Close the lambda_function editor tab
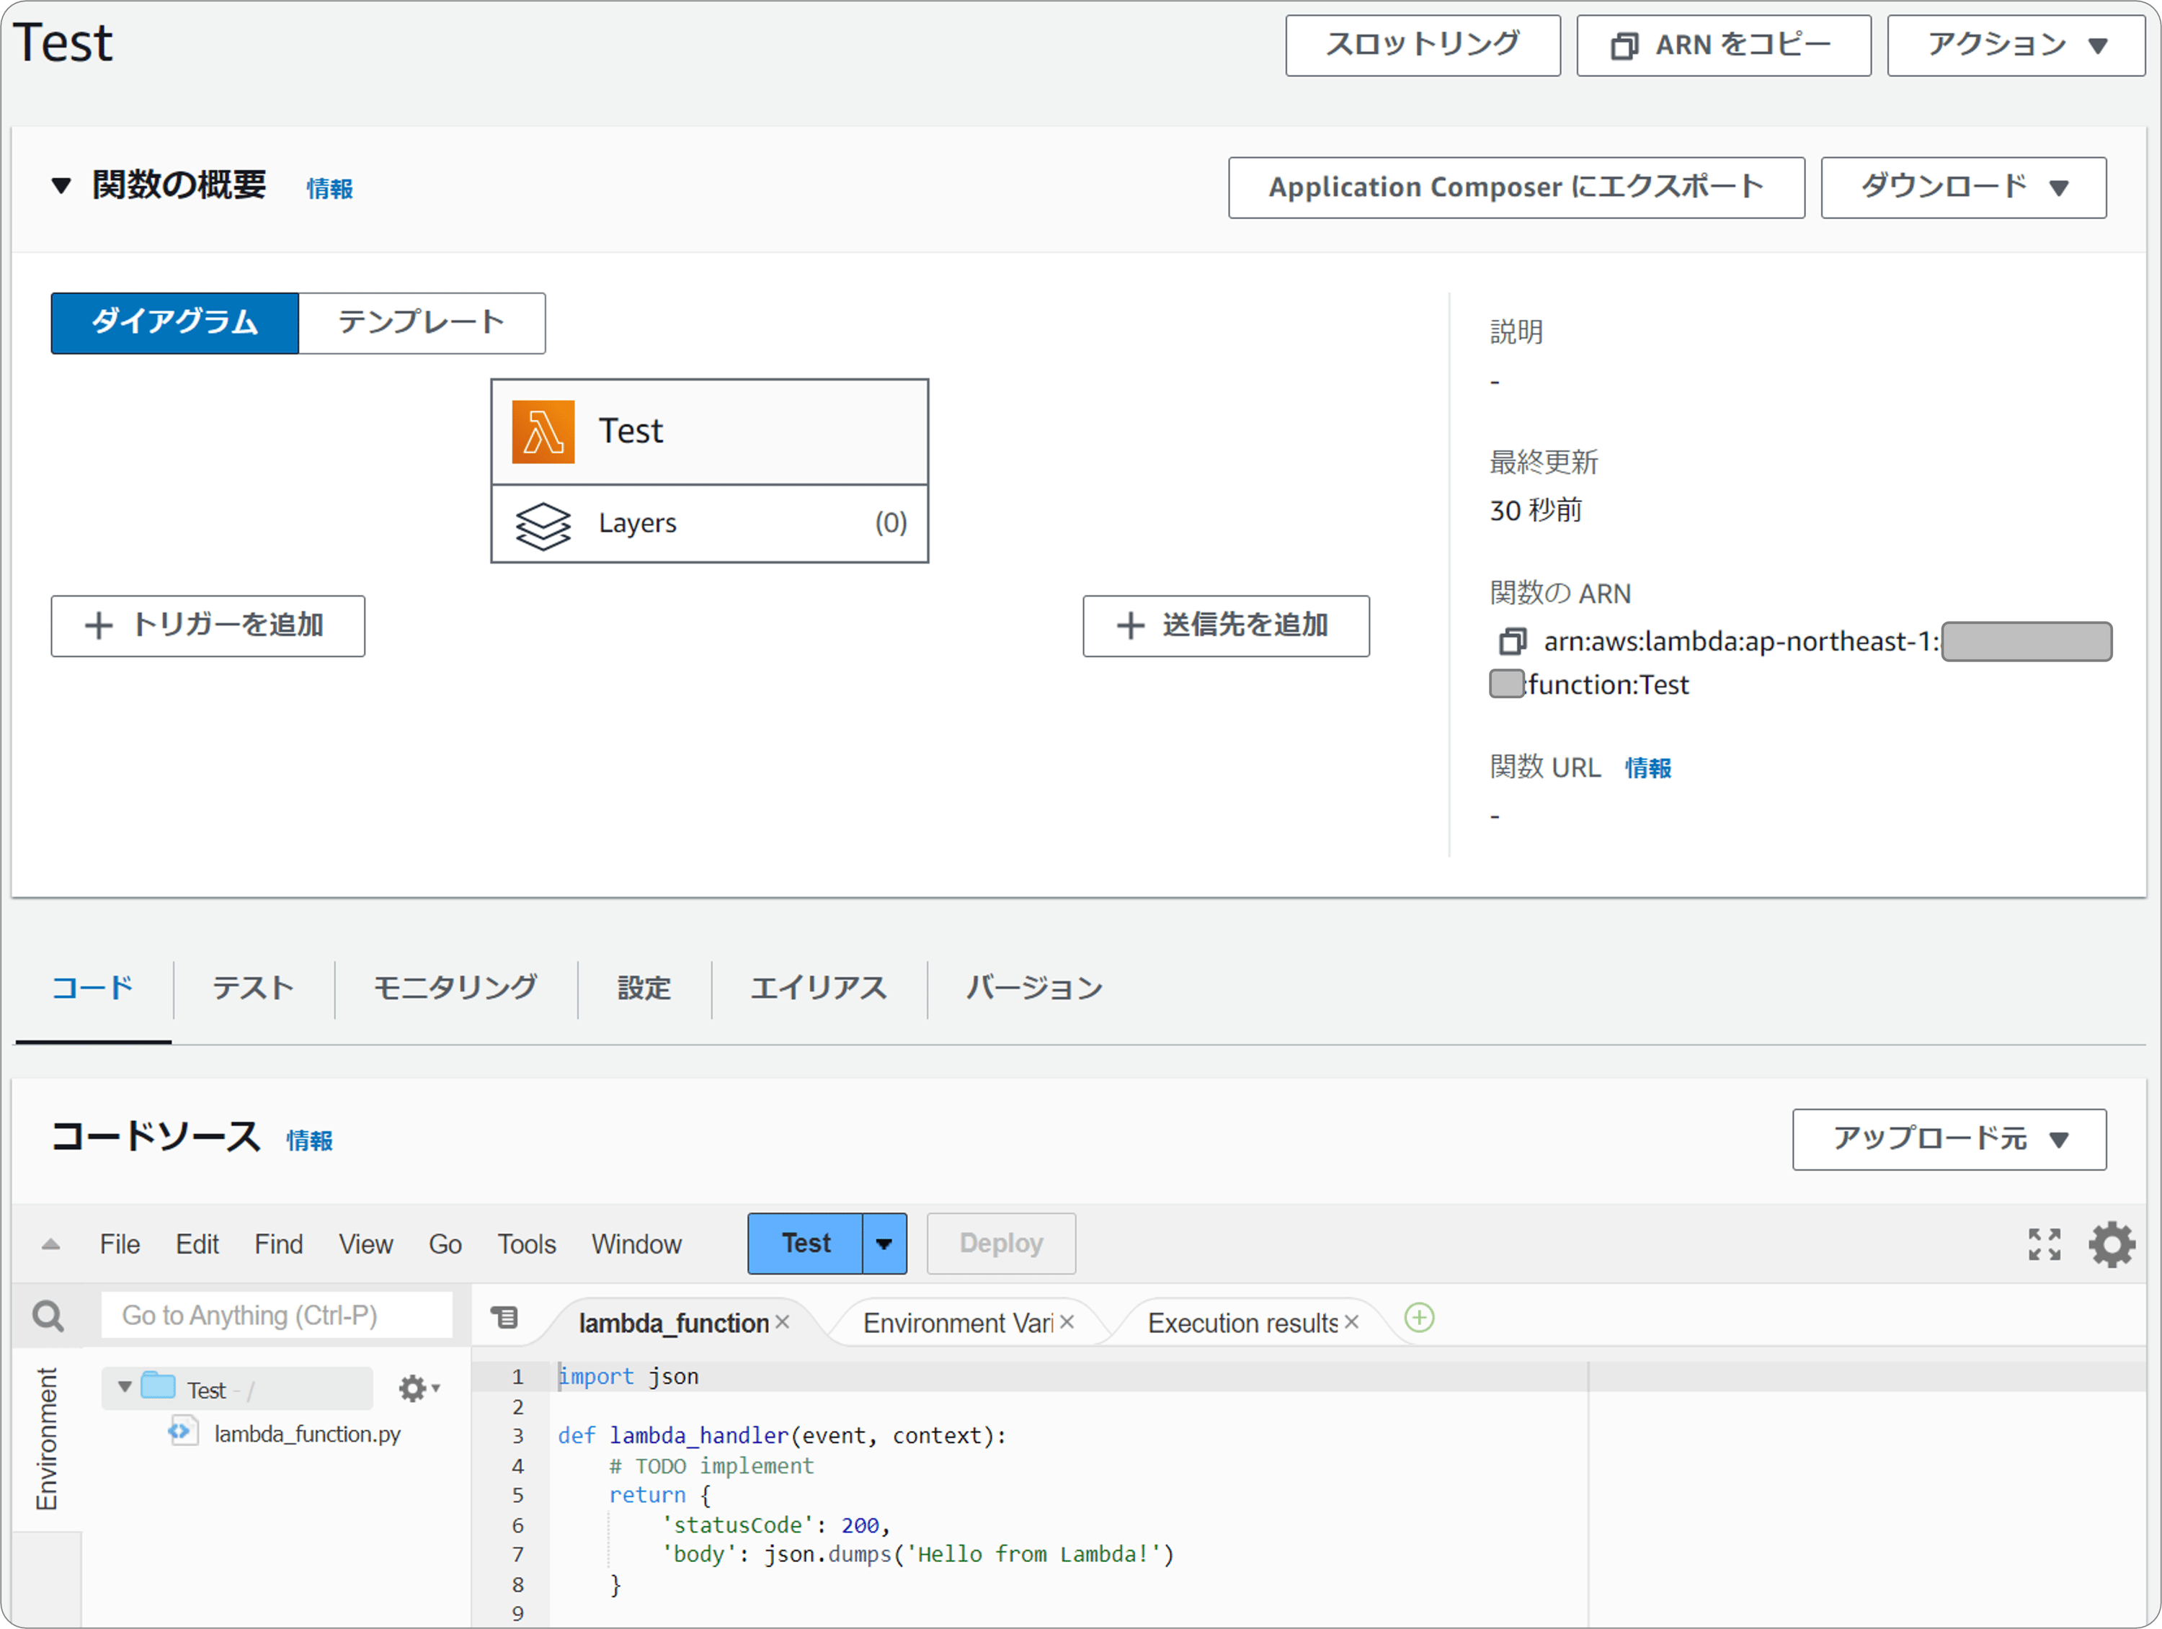Screen dimensions: 2162x1629 point(782,1322)
